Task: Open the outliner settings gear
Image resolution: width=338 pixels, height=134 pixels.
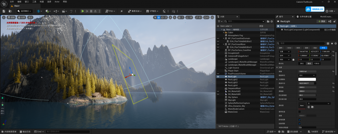Action: [272, 21]
